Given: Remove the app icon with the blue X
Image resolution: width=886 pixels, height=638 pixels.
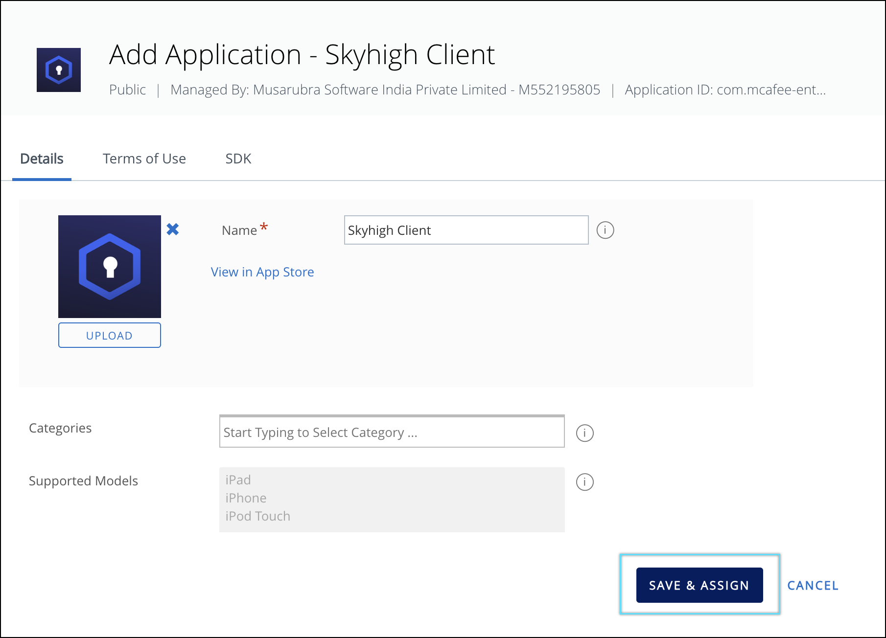Looking at the screenshot, I should pyautogui.click(x=173, y=229).
